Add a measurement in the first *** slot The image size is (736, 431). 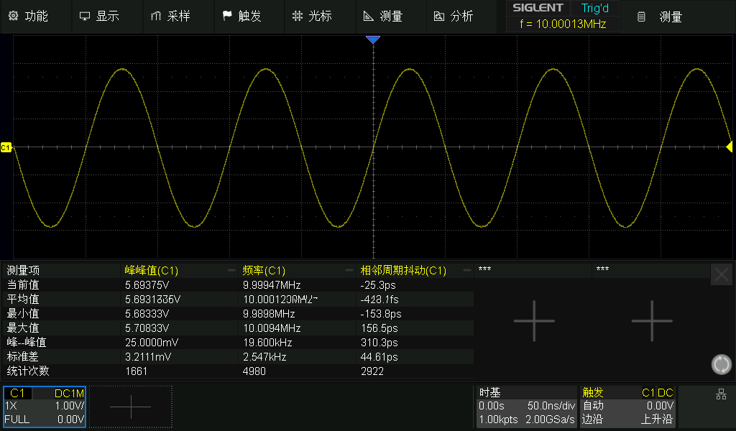pos(534,321)
